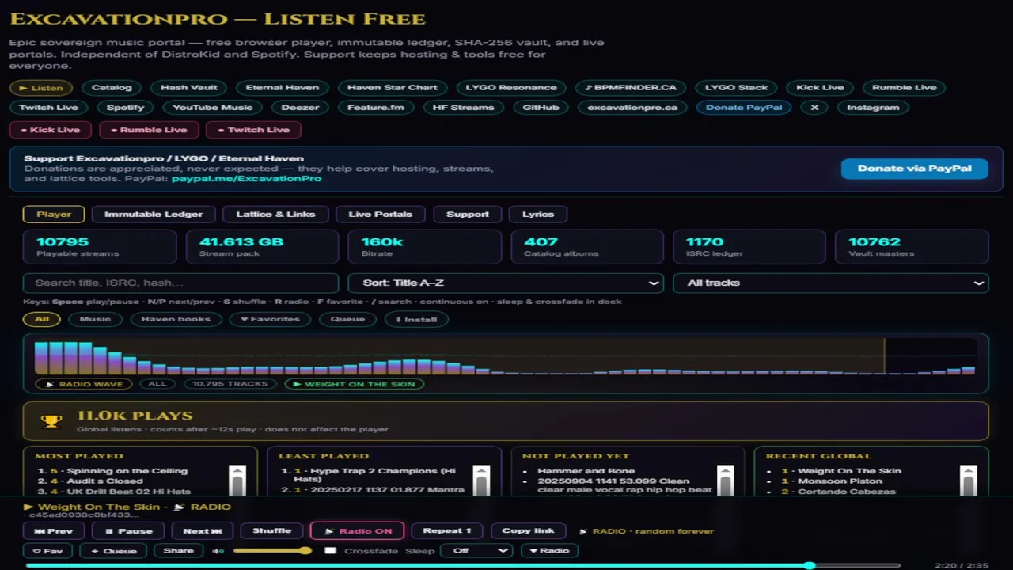This screenshot has width=1013, height=570.
Task: Click the Copy link button
Action: pos(528,531)
